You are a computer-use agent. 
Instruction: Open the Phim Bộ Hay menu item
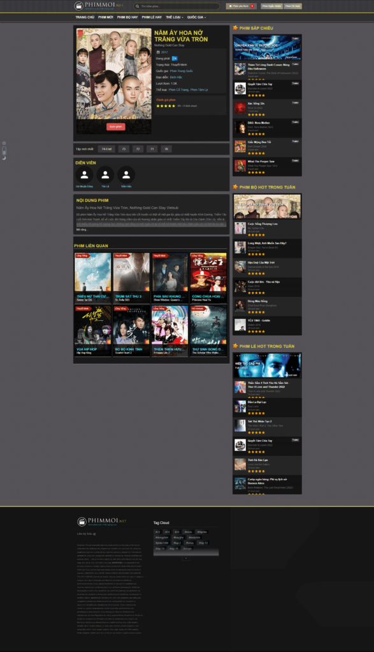127,17
